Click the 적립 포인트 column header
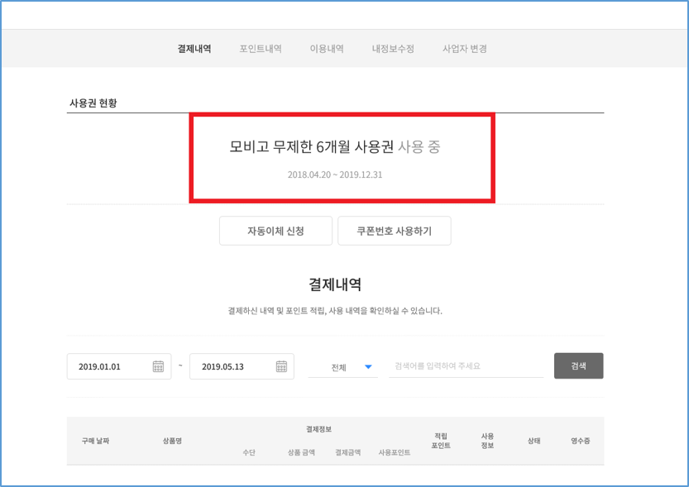 (441, 441)
